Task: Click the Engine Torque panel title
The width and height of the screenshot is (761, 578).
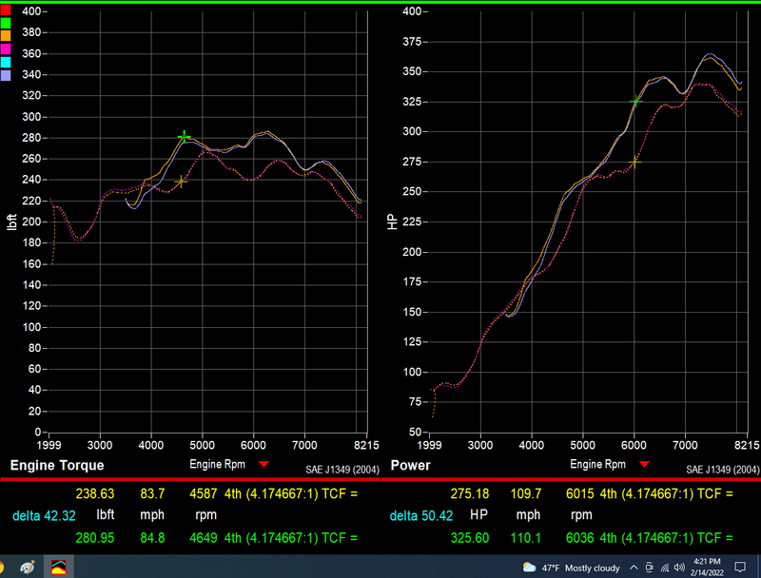Action: pos(57,466)
